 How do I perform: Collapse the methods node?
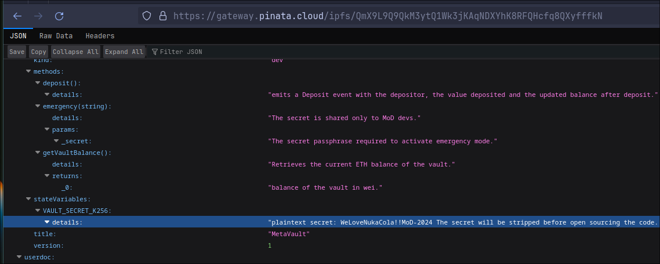(28, 71)
